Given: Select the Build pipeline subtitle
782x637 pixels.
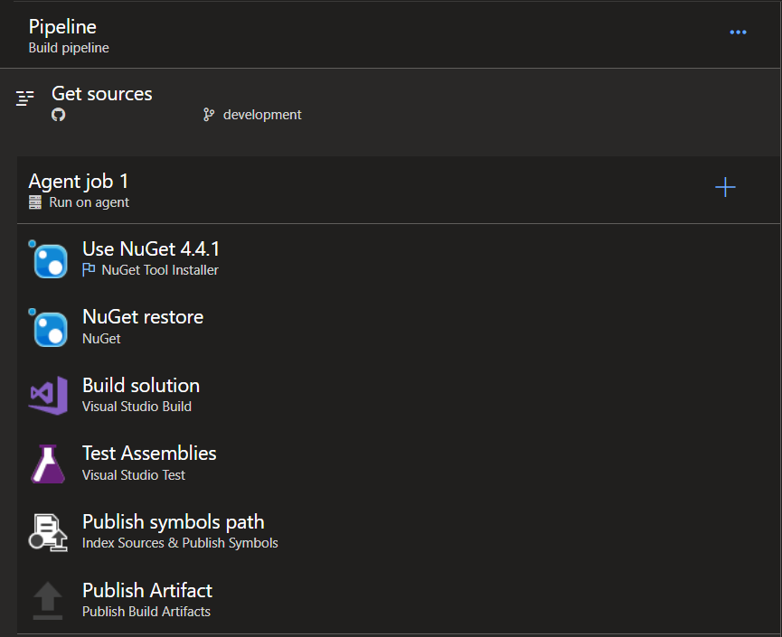Looking at the screenshot, I should tap(69, 48).
